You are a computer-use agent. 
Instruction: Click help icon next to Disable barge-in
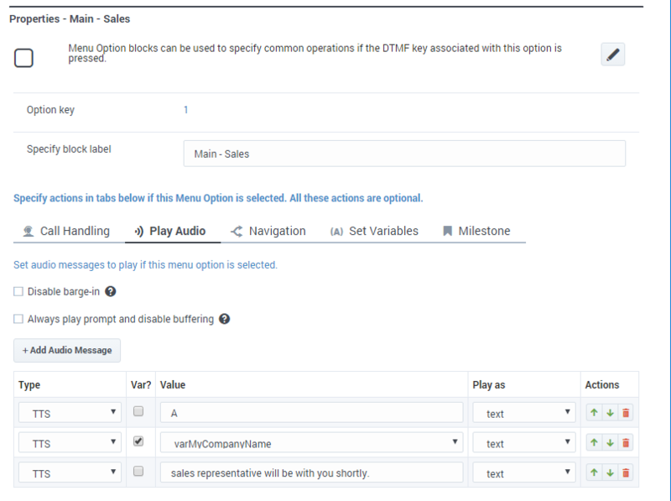110,292
